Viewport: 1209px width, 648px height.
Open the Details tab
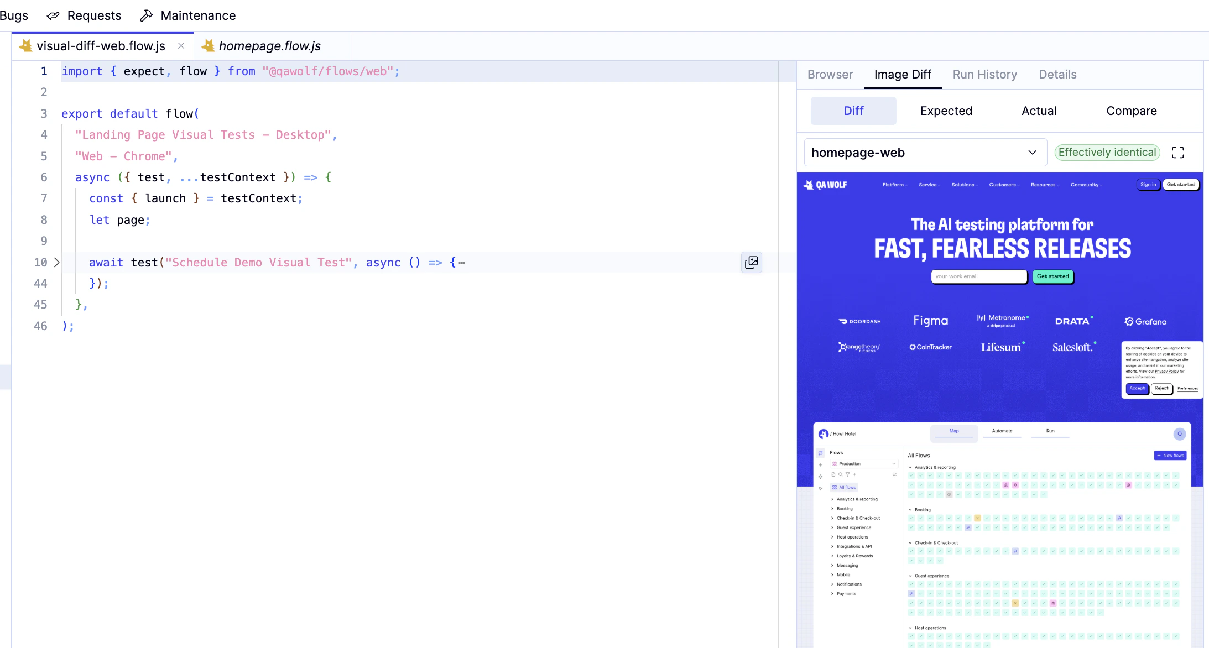(x=1057, y=74)
